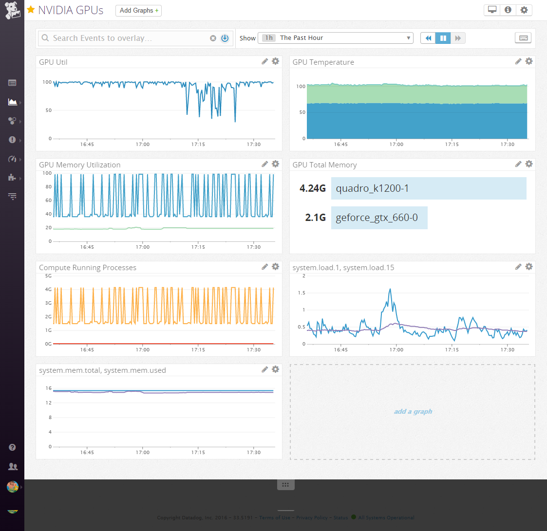Check Datadog Status from the footer

(340, 517)
